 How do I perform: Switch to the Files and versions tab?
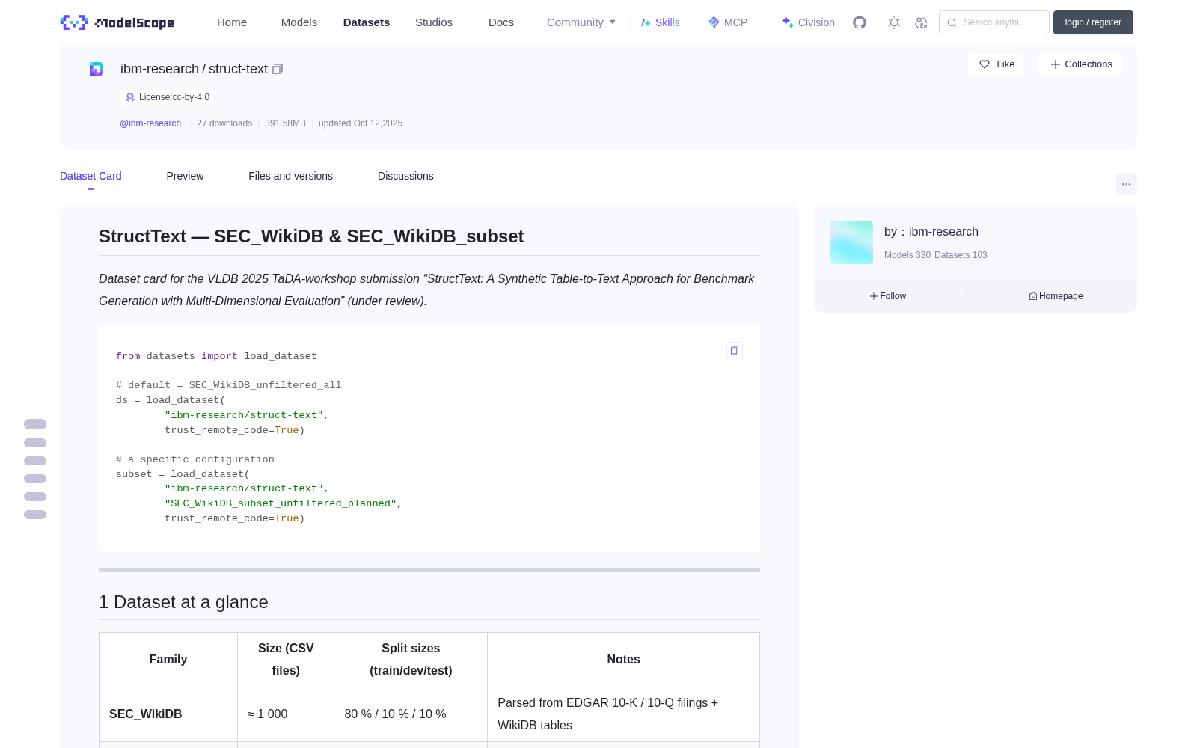coord(290,176)
